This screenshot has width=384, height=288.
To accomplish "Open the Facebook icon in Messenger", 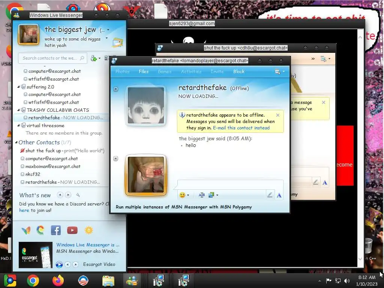I will pyautogui.click(x=56, y=230).
